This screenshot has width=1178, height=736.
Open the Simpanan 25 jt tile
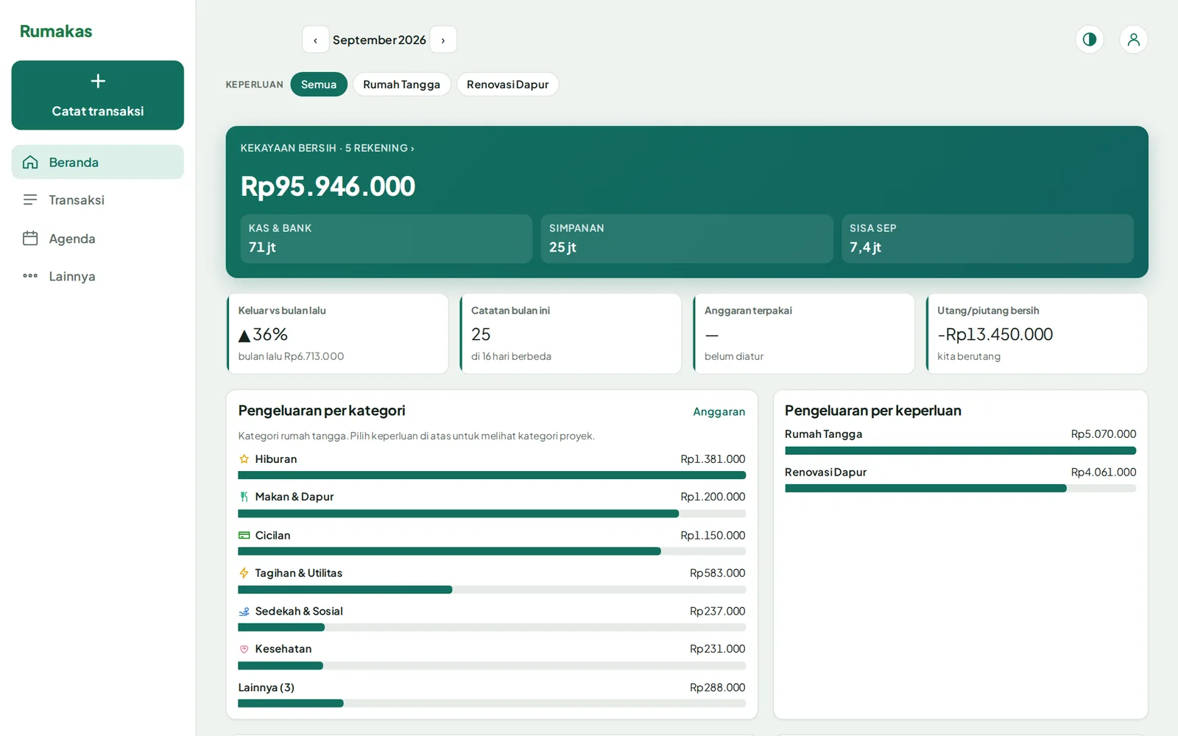pos(687,238)
